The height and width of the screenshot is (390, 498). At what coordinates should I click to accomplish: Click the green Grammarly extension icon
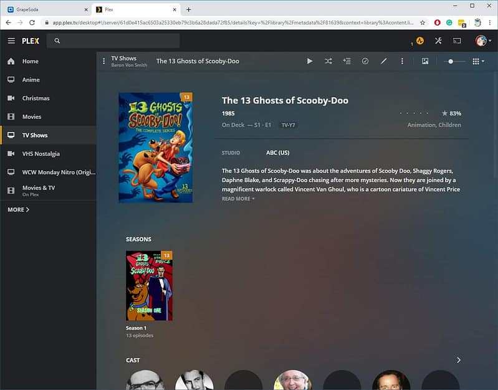click(x=449, y=22)
